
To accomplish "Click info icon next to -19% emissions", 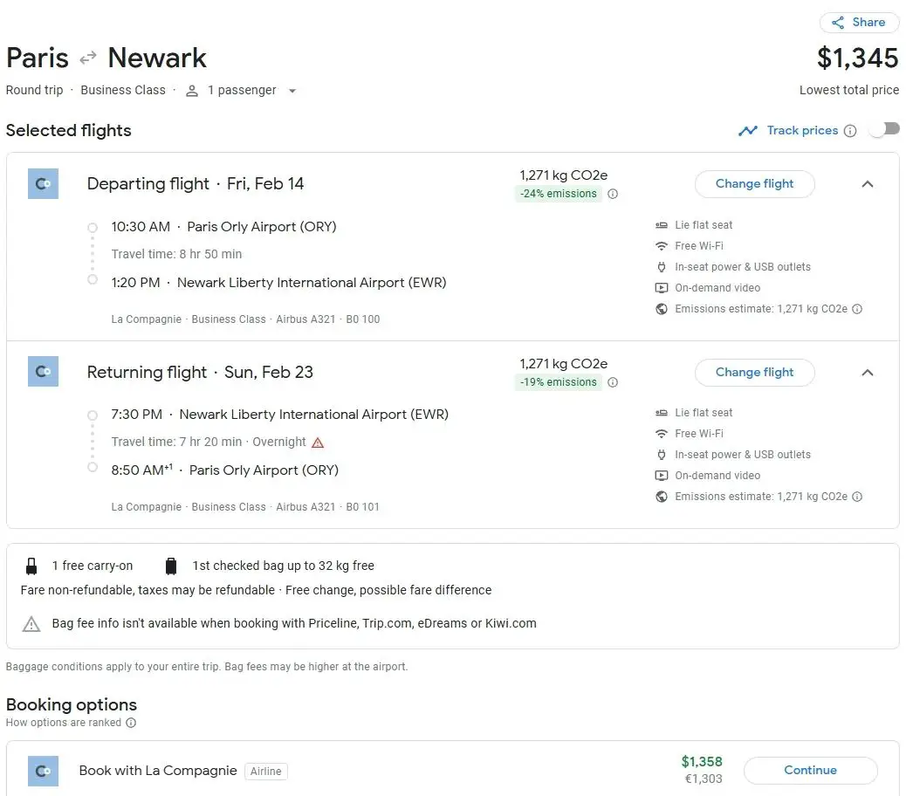I will 613,382.
